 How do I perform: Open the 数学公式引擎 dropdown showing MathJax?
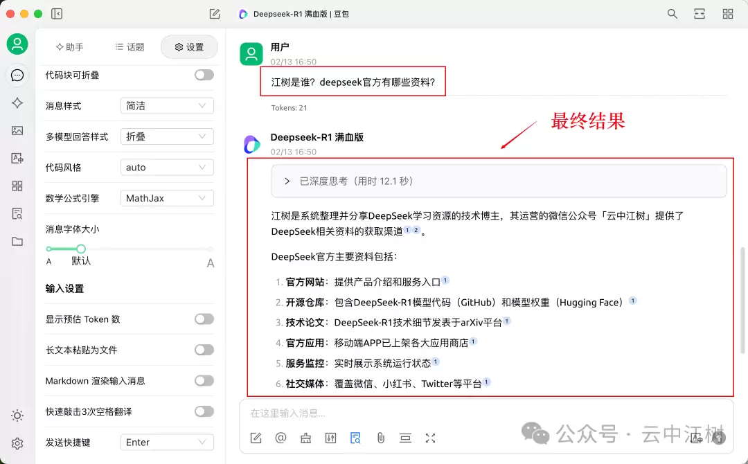(x=167, y=198)
